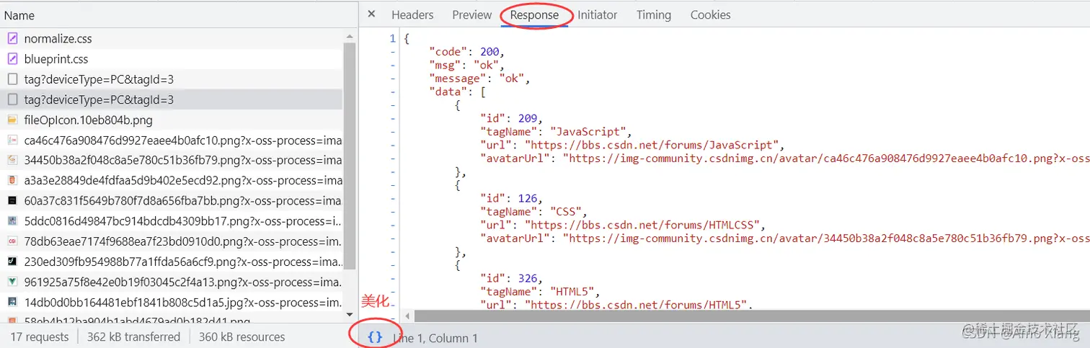Click the "tagName": "JavaScript" line

coord(556,131)
